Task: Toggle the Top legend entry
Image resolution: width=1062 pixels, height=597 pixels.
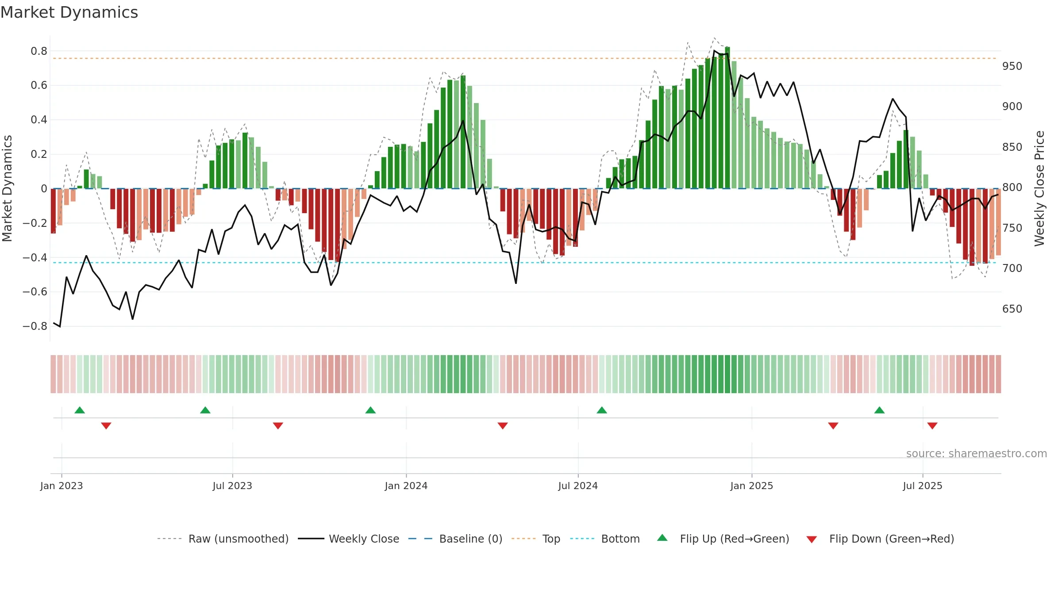Action: tap(536, 539)
